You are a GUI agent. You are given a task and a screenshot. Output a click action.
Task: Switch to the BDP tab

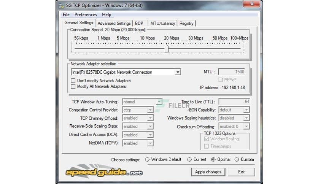point(139,24)
